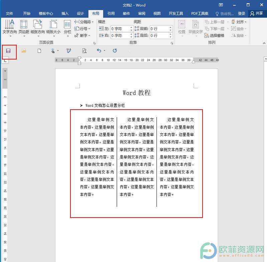Decrease 段后 spacing with down spinner
Viewport: 267px width, 262px height.
coord(171,37)
